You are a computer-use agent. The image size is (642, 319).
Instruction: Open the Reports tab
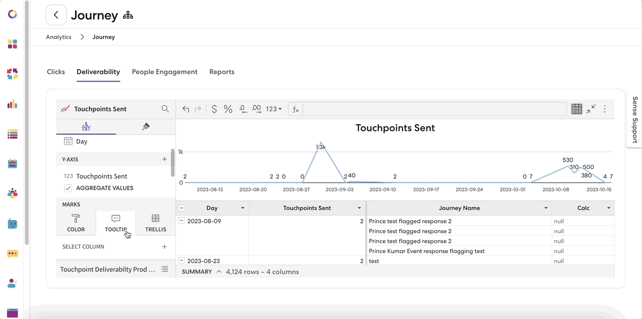[x=222, y=72]
